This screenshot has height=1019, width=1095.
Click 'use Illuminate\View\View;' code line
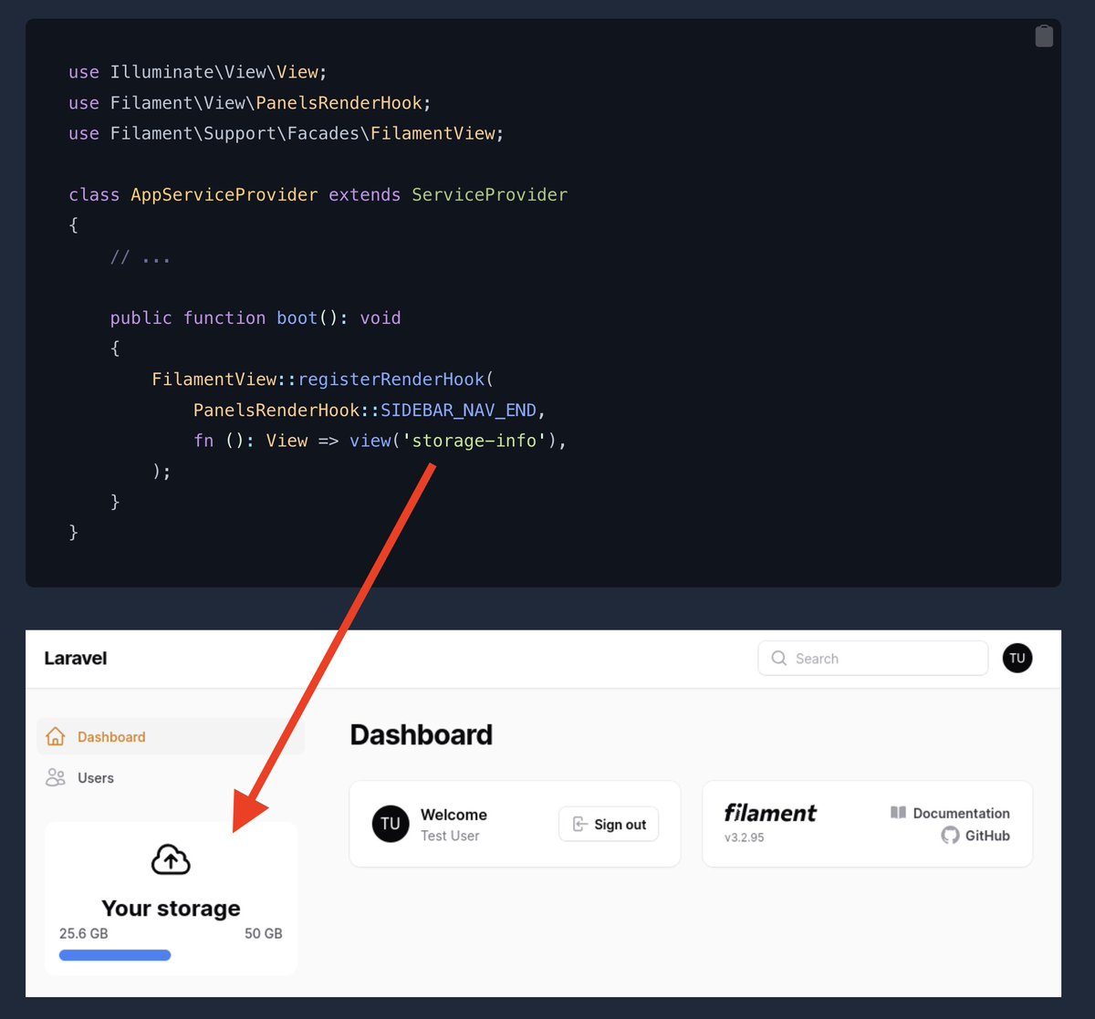[198, 72]
